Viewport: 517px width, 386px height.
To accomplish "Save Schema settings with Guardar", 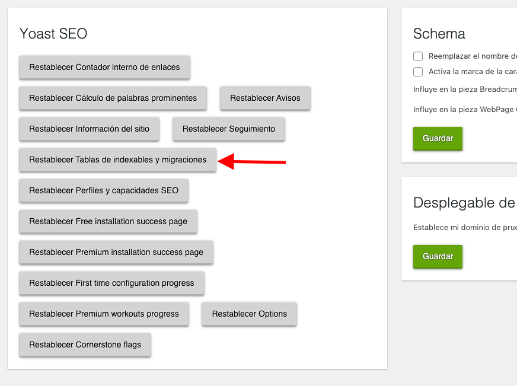I will (438, 138).
